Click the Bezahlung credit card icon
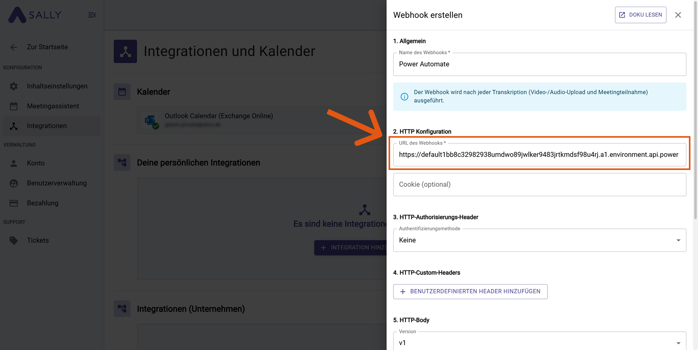698x350 pixels. (x=13, y=203)
